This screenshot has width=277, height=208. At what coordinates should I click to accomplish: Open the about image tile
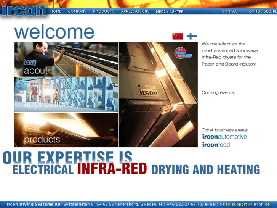tap(66, 59)
